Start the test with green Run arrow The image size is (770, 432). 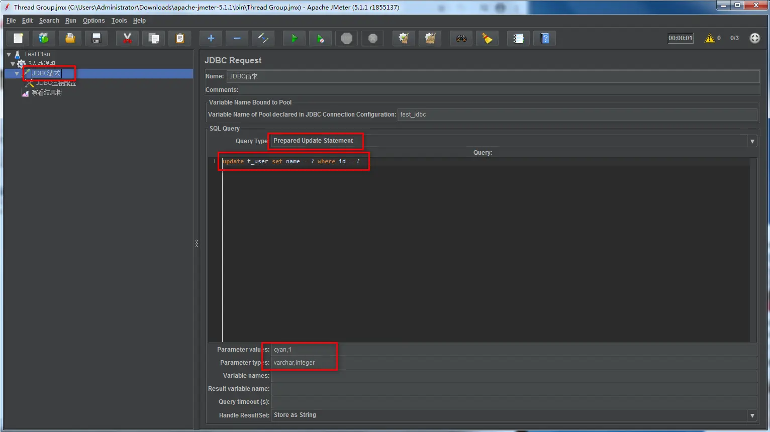294,38
